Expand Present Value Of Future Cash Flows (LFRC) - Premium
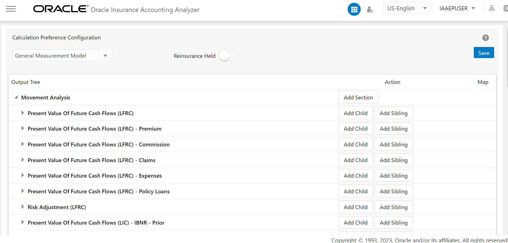The image size is (508, 243). pos(23,128)
